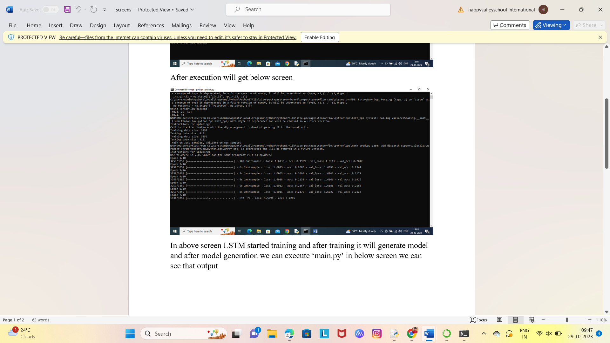Click the zoom in plus icon
This screenshot has width=610, height=343.
point(590,320)
